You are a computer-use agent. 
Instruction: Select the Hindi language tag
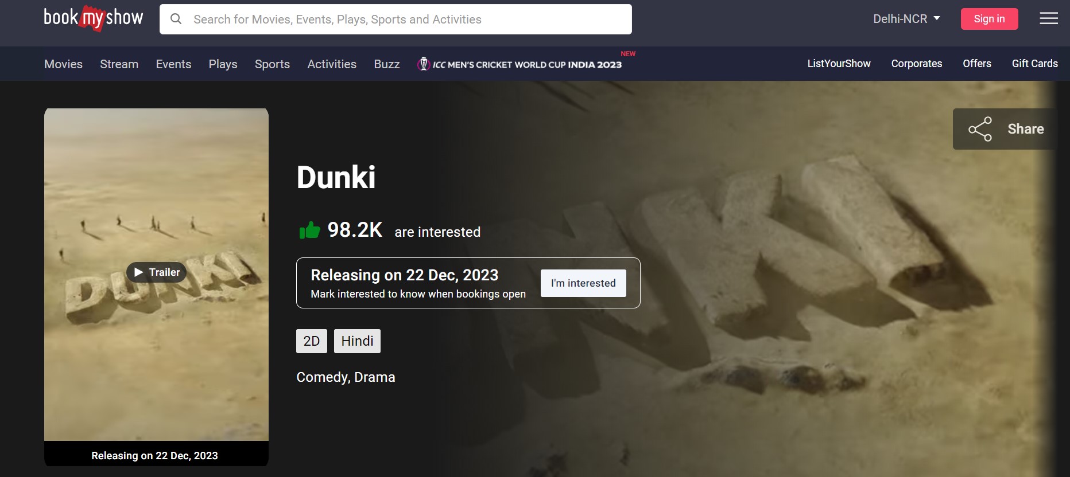357,341
